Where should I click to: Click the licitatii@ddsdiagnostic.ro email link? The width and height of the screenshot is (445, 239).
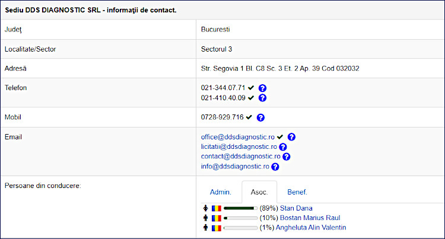coord(239,147)
